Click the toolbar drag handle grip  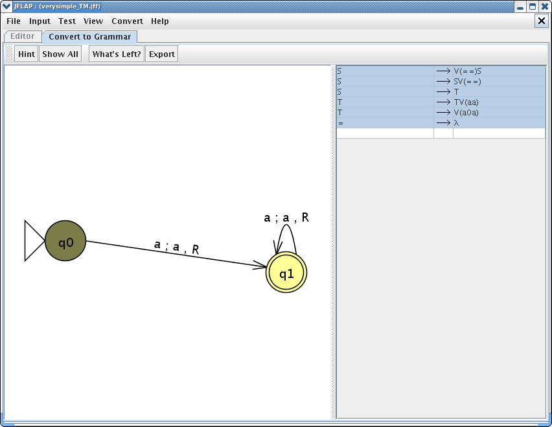[9, 54]
